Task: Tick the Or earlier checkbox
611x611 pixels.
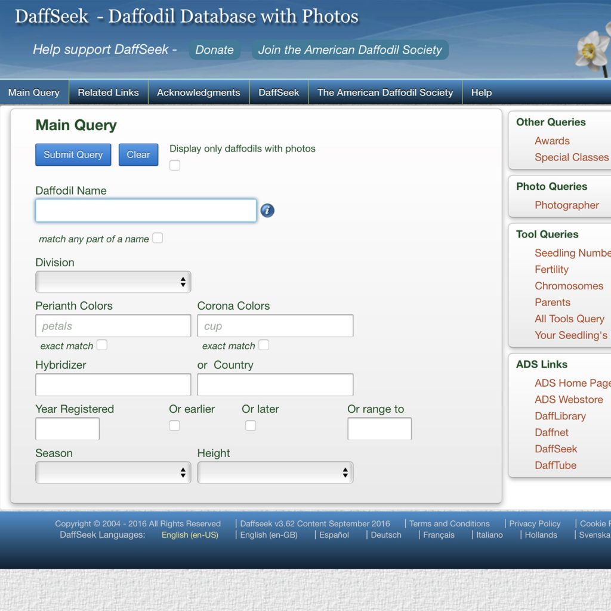Action: (x=174, y=425)
